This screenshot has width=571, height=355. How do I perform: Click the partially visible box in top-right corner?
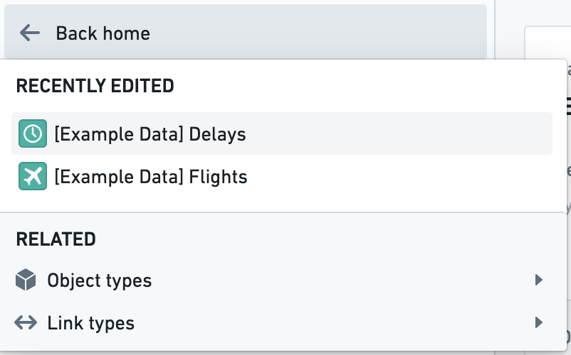coord(548,43)
